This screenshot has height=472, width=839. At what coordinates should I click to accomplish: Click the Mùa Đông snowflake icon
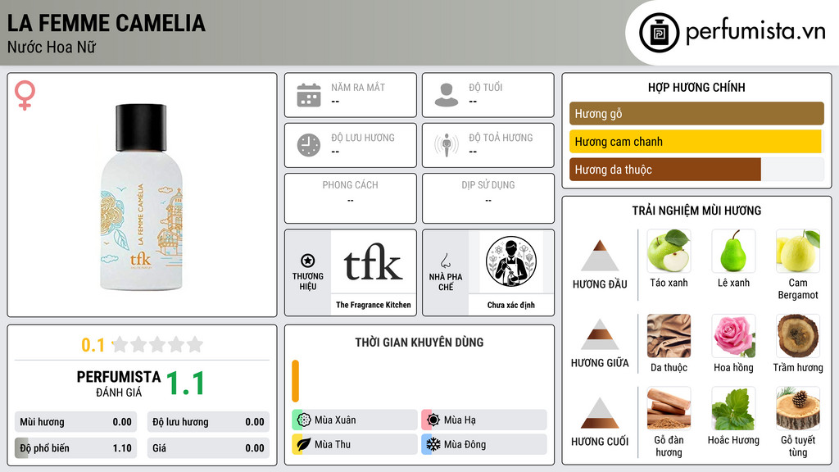coord(433,444)
